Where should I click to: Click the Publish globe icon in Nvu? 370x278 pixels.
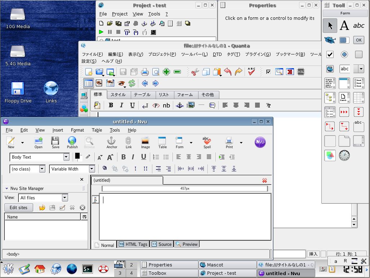point(72,142)
